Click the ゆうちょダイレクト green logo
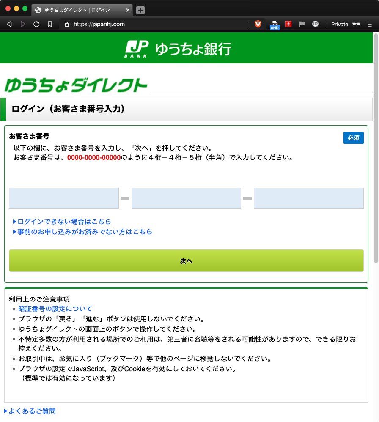 click(x=76, y=85)
